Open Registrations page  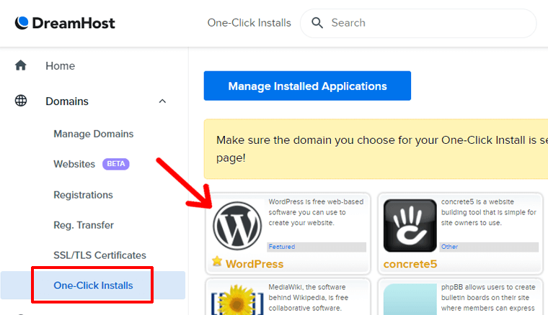click(83, 195)
